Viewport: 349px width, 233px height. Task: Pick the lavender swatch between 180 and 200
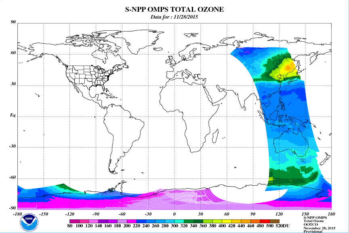122,221
